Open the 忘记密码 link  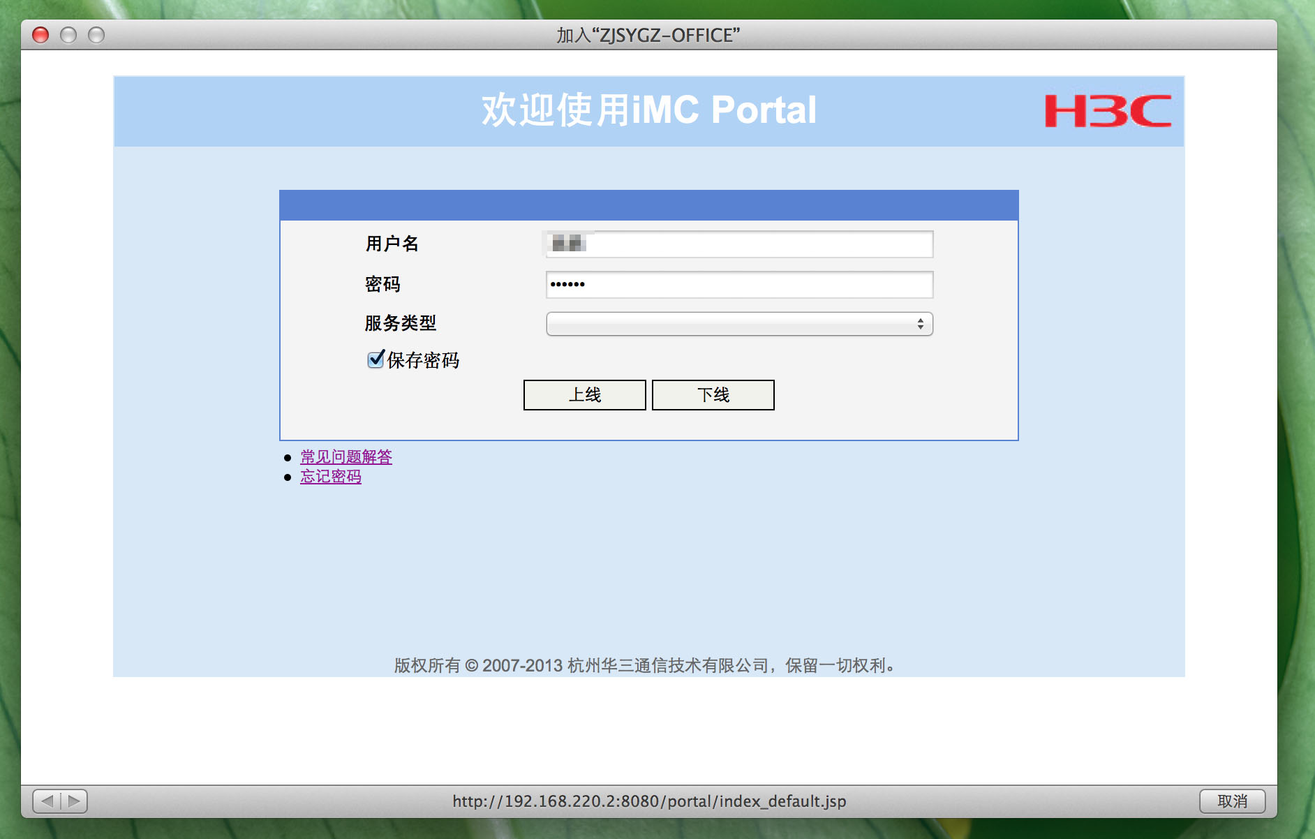[x=331, y=477]
